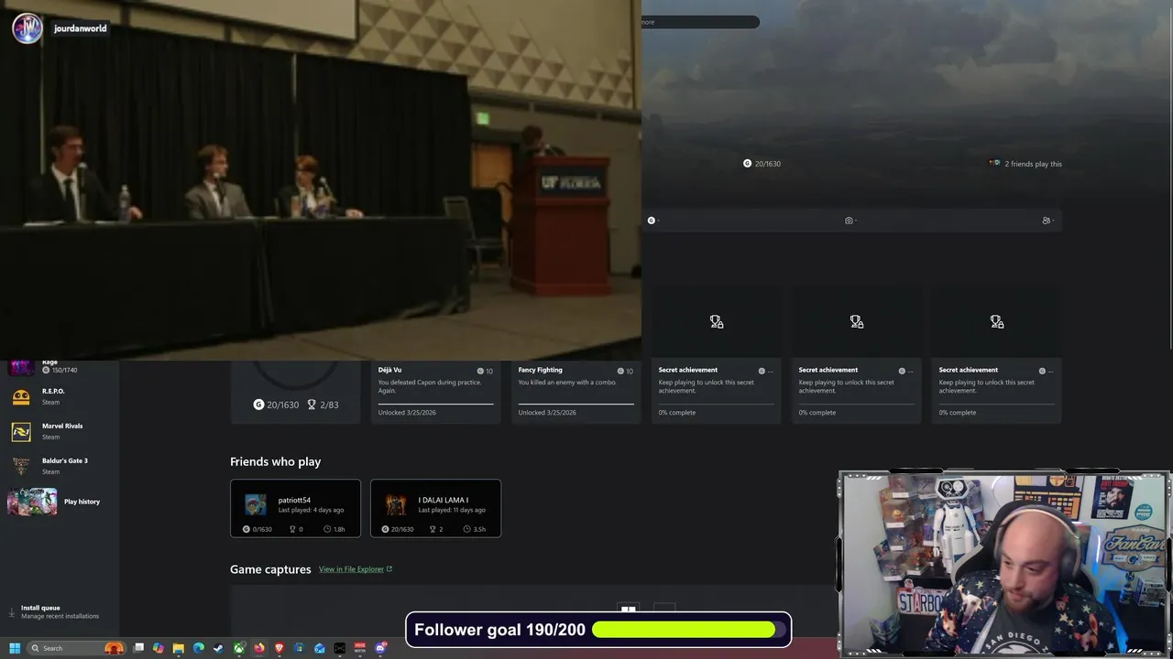This screenshot has width=1173, height=659.
Task: Select Marvel Rivals in the sidebar list
Action: pyautogui.click(x=60, y=431)
